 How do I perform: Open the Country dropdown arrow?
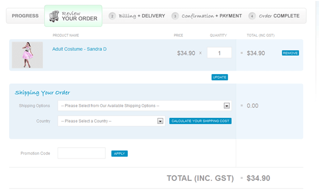click(x=160, y=121)
